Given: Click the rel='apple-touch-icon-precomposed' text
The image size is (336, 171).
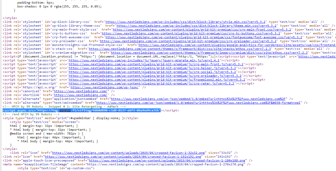Looking at the screenshot, I should tap(44, 160).
